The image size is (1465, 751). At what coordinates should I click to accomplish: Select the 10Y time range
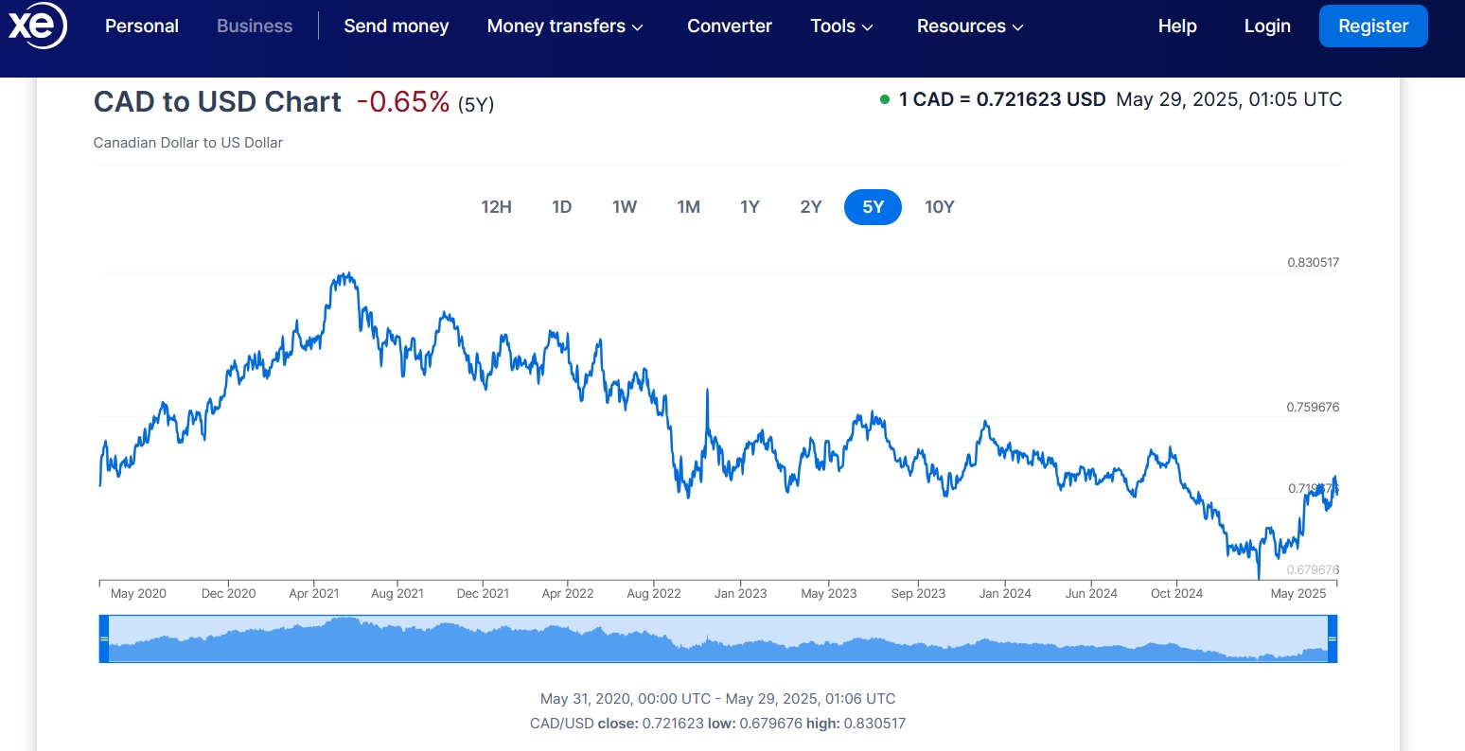tap(940, 207)
